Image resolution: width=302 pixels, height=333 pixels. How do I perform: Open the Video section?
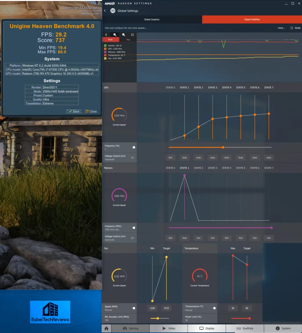click(168, 328)
